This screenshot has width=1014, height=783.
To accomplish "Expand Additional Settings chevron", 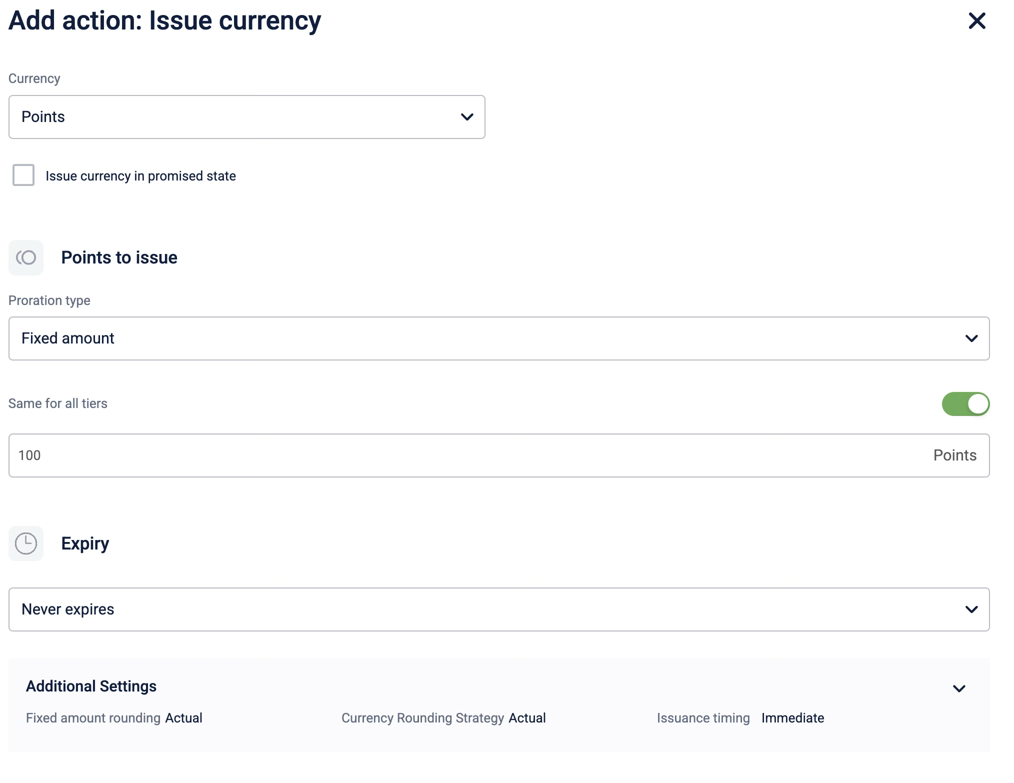I will pos(958,688).
